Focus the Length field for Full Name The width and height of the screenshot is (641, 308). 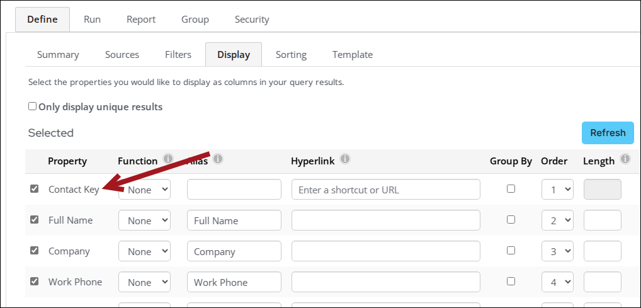(603, 220)
